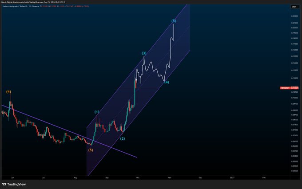Click the Feb label on time axis
Screen dimensions: 302x189
[x=264, y=177]
